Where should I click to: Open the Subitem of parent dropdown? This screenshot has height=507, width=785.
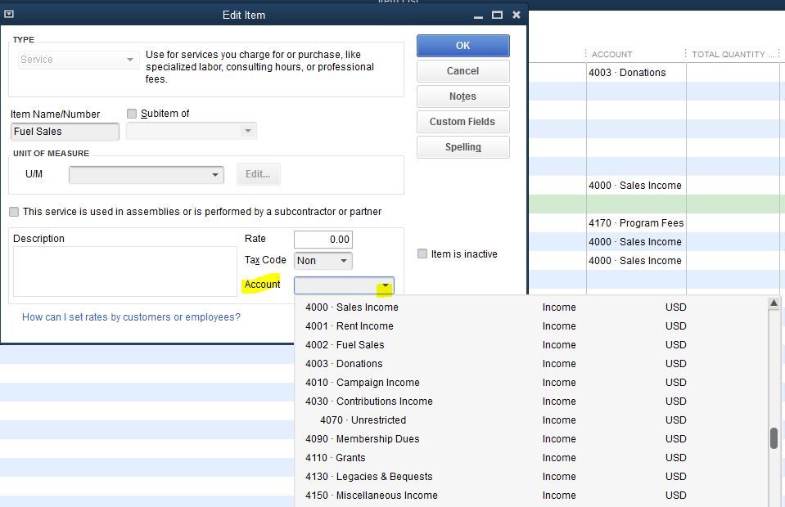click(192, 131)
